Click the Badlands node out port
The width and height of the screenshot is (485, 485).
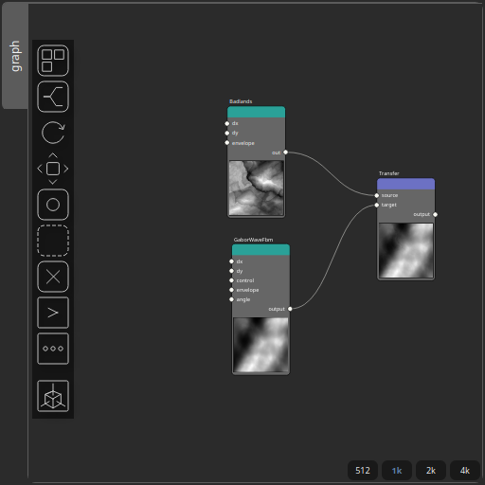tap(286, 153)
